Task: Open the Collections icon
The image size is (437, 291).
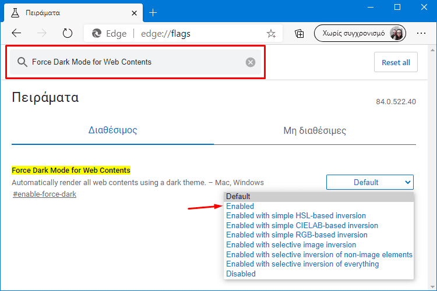Action: coord(299,34)
